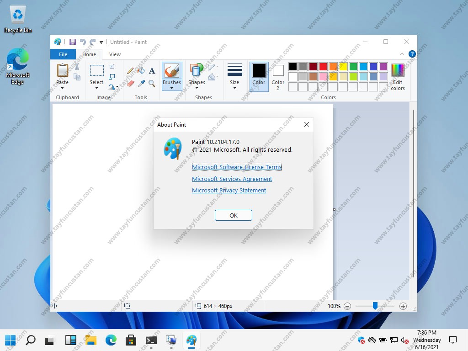Expand the Brushes dropdown arrow
The image size is (468, 351).
click(x=172, y=88)
